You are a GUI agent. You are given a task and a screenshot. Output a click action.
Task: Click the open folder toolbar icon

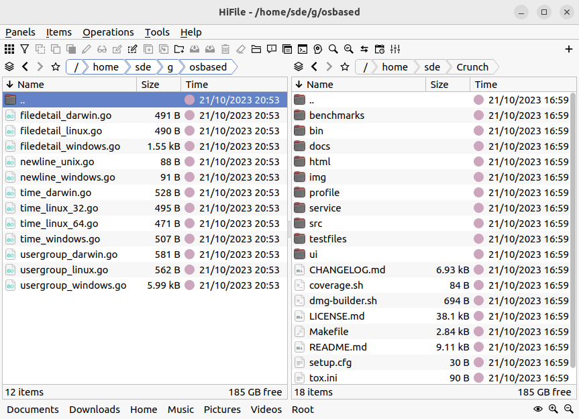(256, 49)
